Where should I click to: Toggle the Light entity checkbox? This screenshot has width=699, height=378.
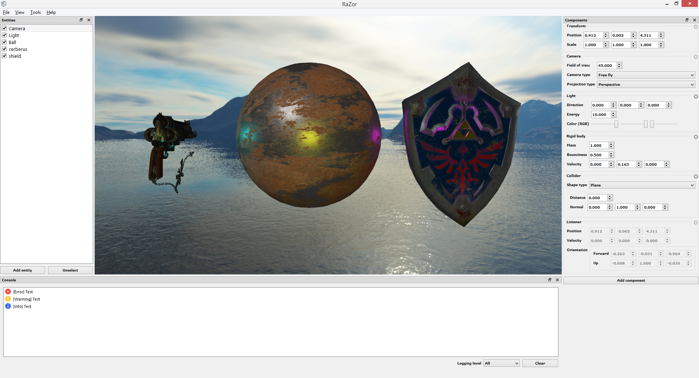(x=4, y=35)
